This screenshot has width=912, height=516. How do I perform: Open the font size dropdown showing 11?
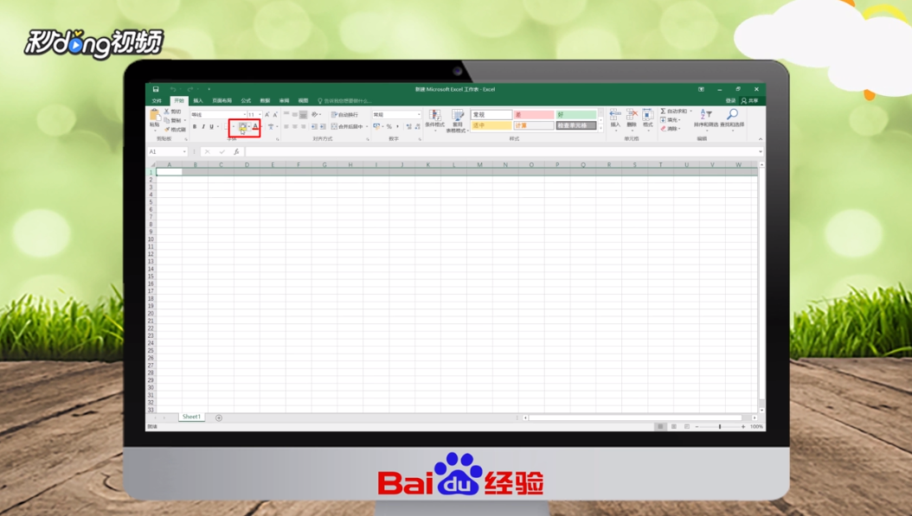tap(254, 114)
